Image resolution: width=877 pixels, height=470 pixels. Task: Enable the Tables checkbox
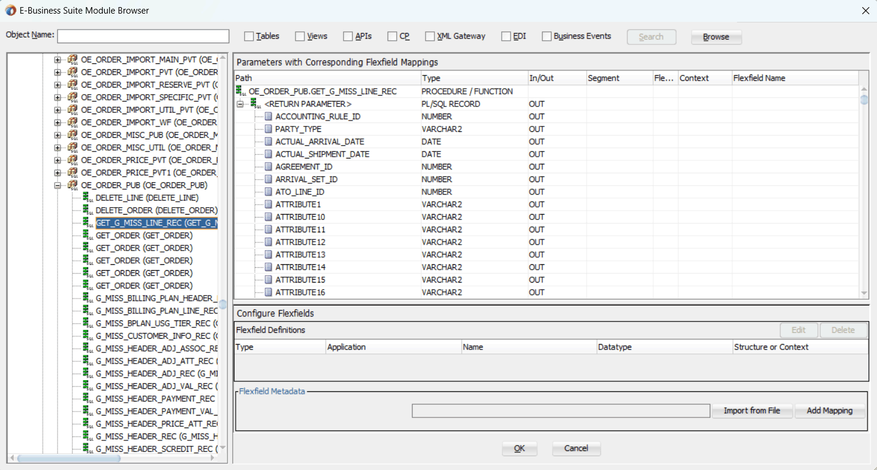coord(249,37)
